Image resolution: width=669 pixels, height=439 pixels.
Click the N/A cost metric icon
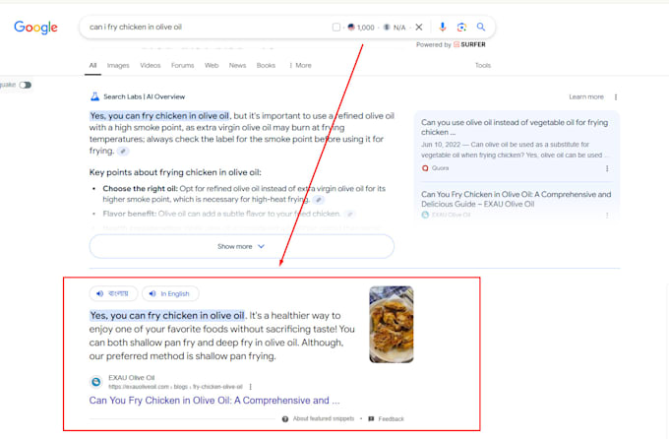387,28
